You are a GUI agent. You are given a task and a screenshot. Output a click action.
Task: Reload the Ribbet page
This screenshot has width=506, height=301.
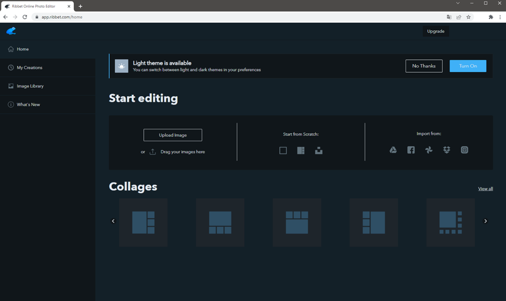point(25,17)
